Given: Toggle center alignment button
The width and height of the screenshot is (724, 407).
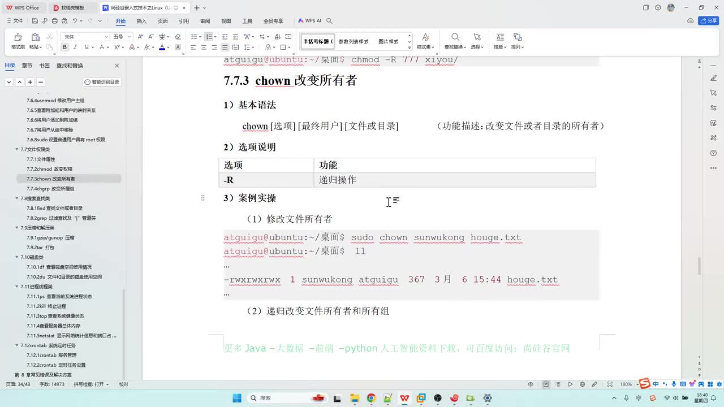Looking at the screenshot, I should (204, 47).
